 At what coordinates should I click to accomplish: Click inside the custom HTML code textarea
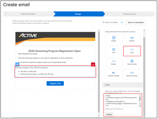coord(122,101)
